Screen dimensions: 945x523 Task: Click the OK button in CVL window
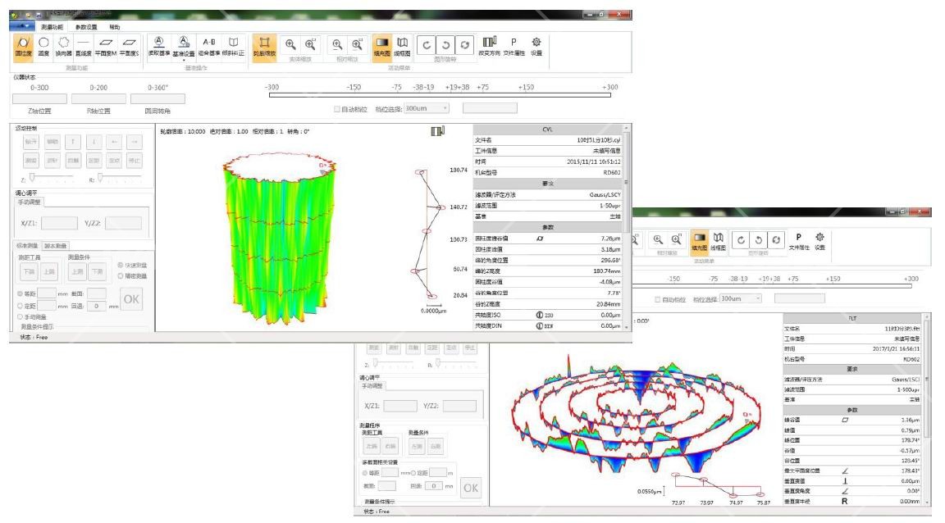point(131,299)
